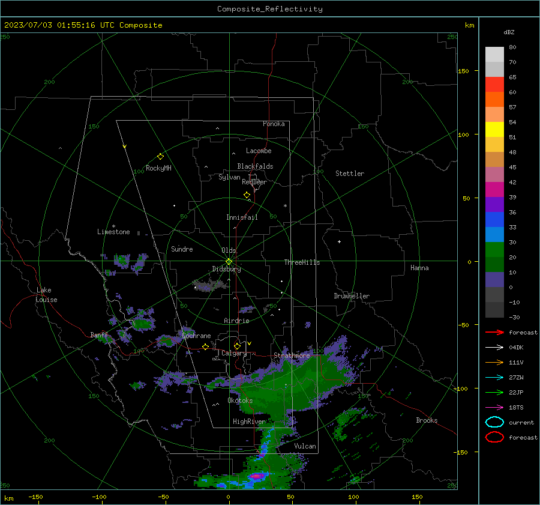Select the red forecast ellipse icon
The height and width of the screenshot is (505, 540).
494,437
